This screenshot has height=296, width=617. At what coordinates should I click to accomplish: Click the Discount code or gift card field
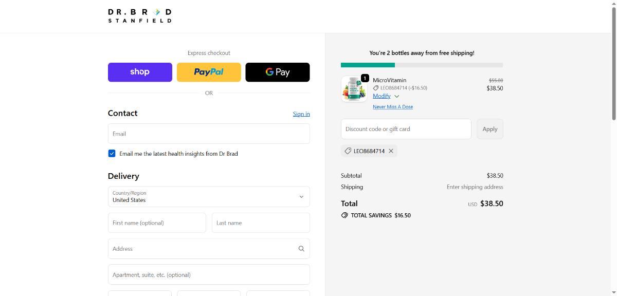[x=406, y=129]
